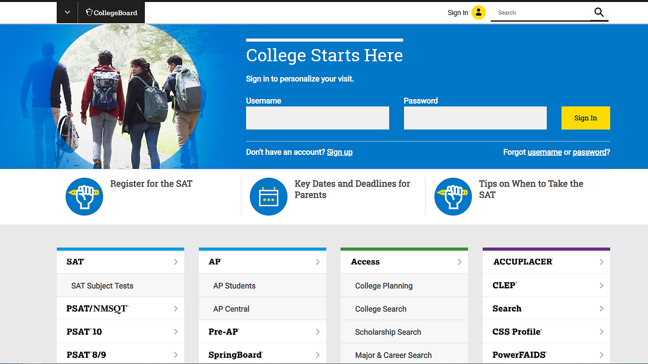The image size is (648, 364).
Task: Expand the SAT chevron arrow
Action: click(176, 262)
